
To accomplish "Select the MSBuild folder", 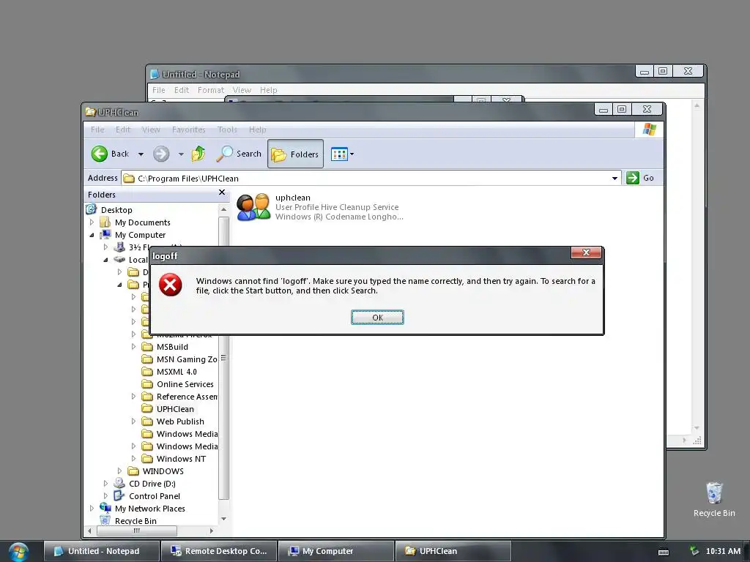I will [x=172, y=346].
